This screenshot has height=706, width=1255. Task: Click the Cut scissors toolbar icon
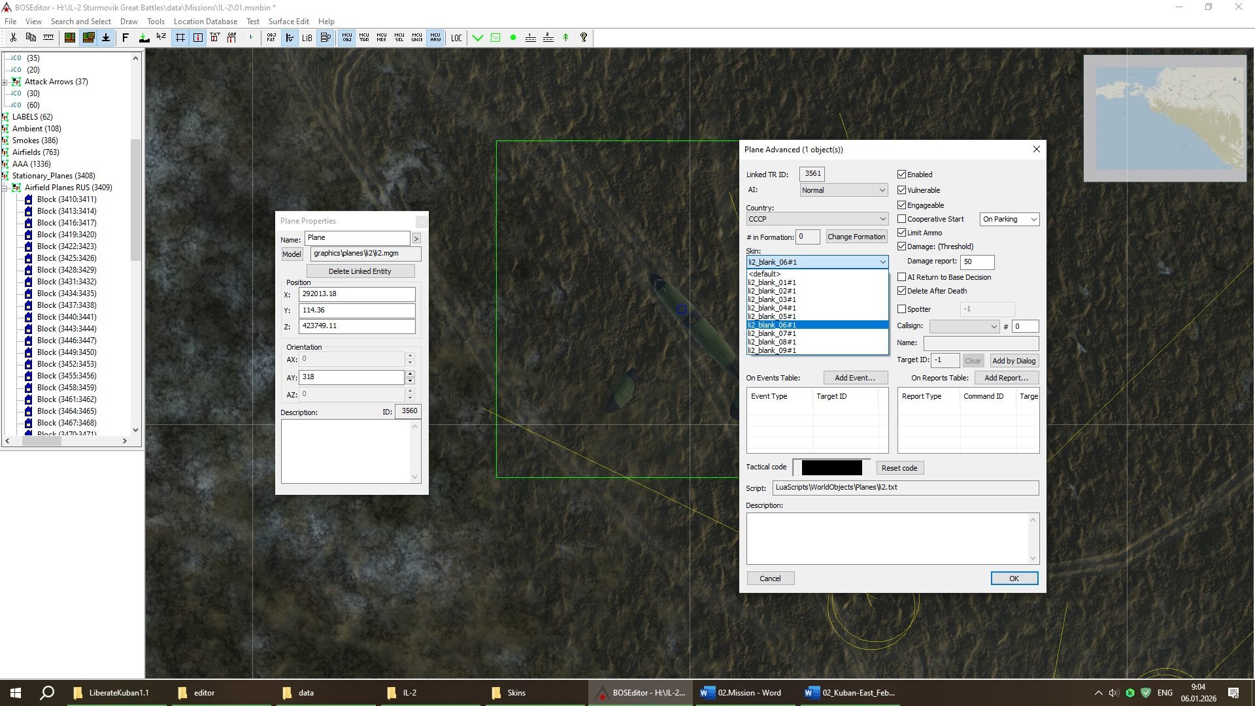point(13,38)
